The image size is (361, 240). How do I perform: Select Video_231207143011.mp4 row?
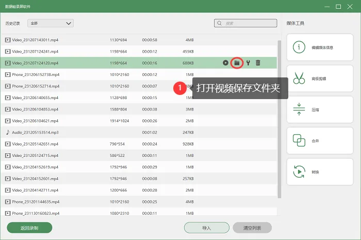pyautogui.click(x=139, y=40)
